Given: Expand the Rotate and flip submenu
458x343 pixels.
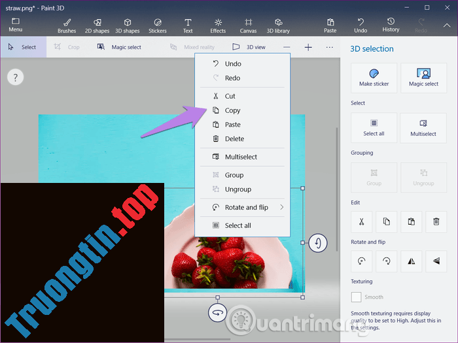Looking at the screenshot, I should coord(243,207).
